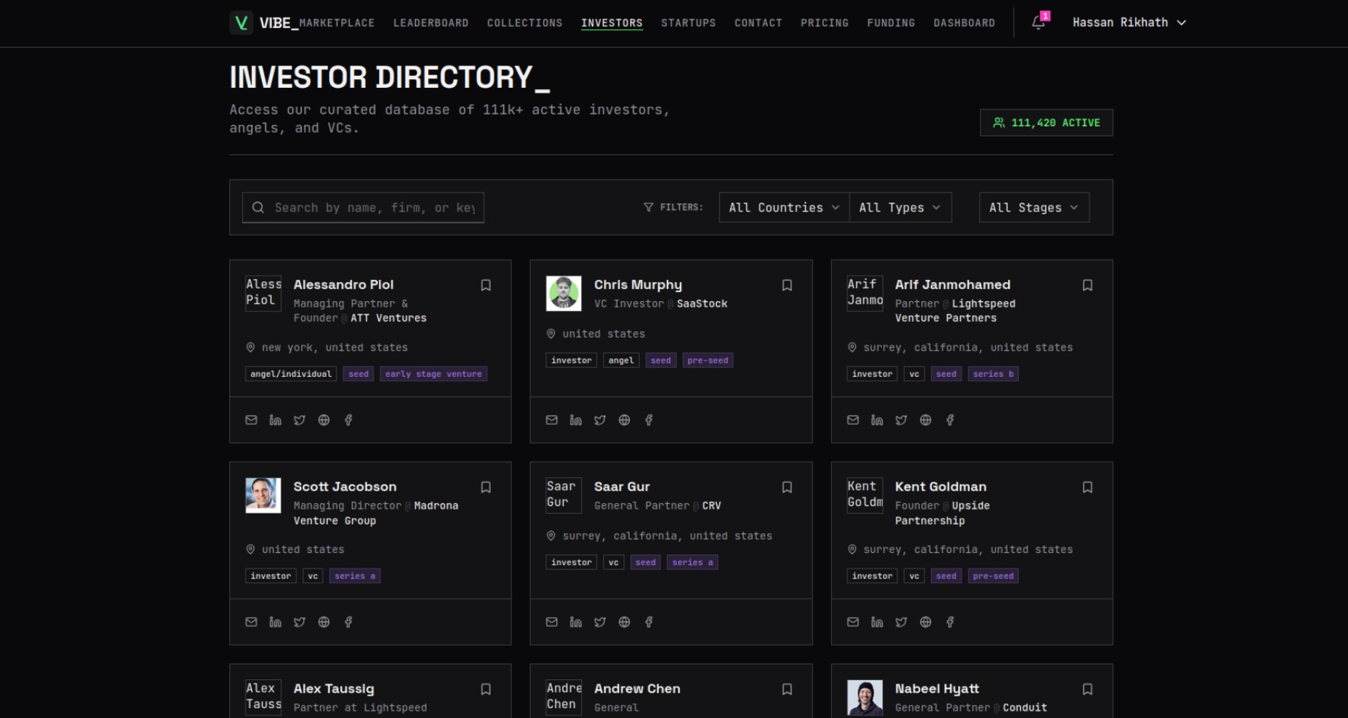The image size is (1348, 718).
Task: Click LinkedIn icon on Kent Goldman card
Action: tap(876, 622)
